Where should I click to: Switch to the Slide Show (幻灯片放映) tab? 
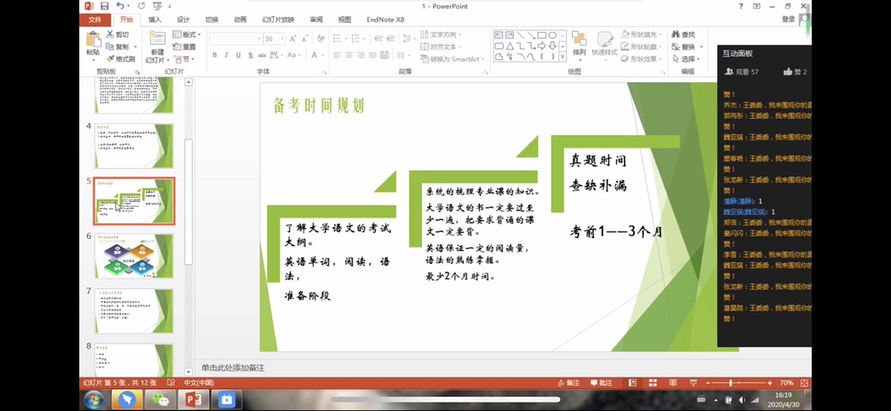(x=277, y=20)
